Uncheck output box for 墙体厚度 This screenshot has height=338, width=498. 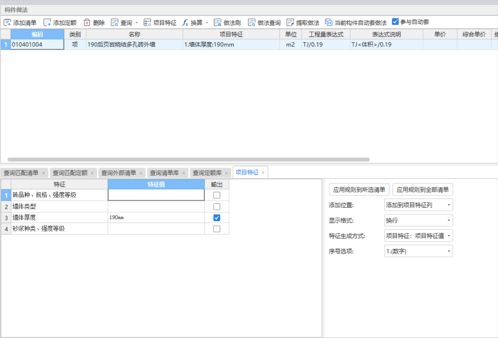click(x=217, y=218)
